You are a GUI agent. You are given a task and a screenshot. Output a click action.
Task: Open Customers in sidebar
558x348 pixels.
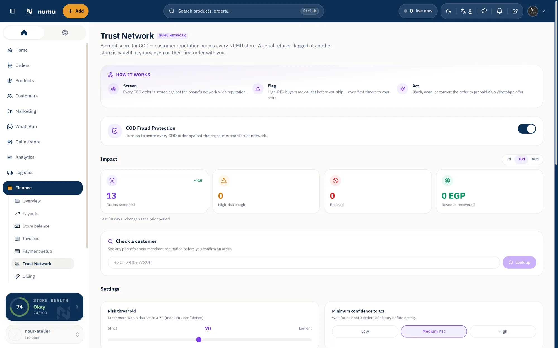(x=43, y=96)
